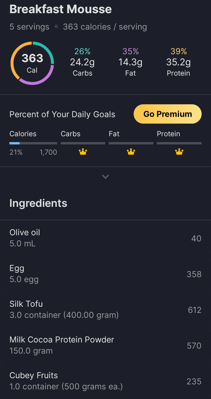Open the Egg ingredient row
Viewport: 211px width, 399px height.
[x=105, y=274]
